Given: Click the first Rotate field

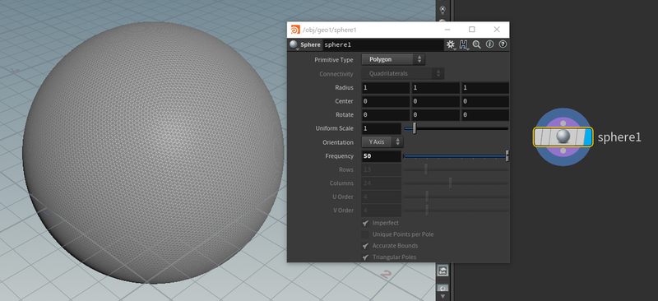Looking at the screenshot, I should click(x=386, y=114).
